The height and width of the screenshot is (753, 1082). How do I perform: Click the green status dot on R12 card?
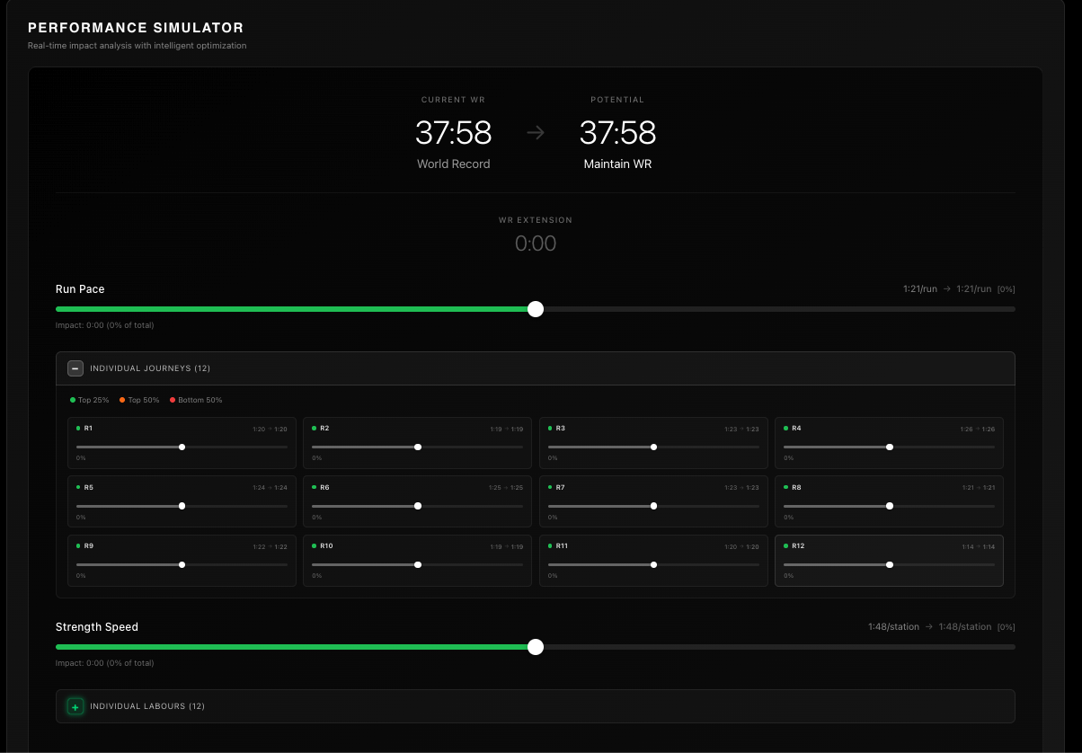pyautogui.click(x=785, y=545)
